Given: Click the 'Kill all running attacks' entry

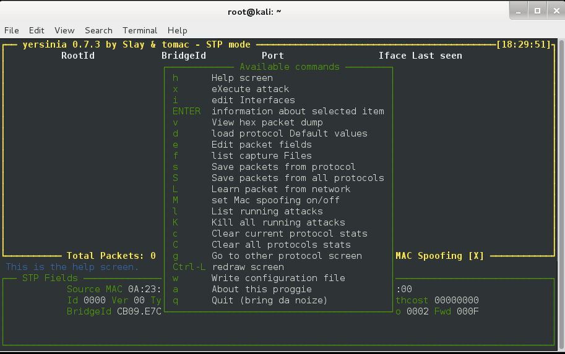Looking at the screenshot, I should pos(278,222).
